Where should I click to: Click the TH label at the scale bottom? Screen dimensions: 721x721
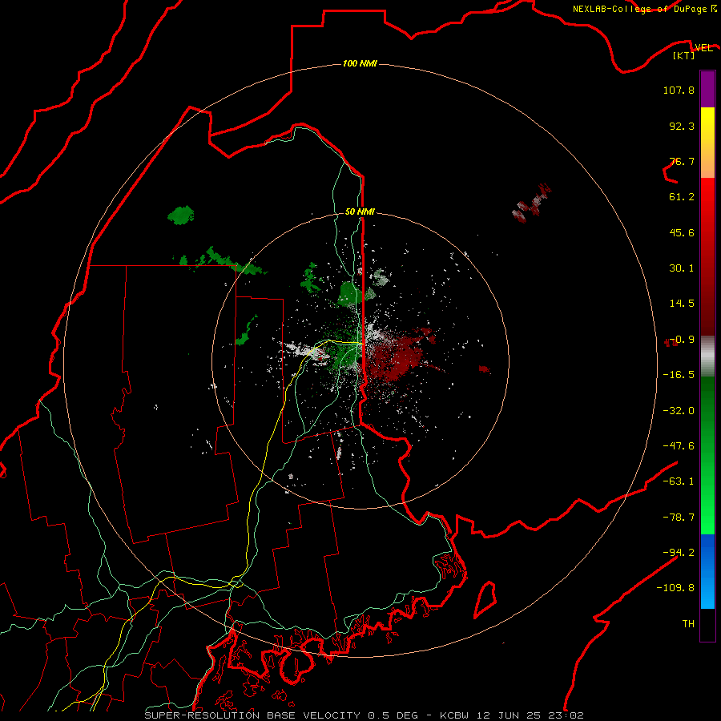point(688,624)
